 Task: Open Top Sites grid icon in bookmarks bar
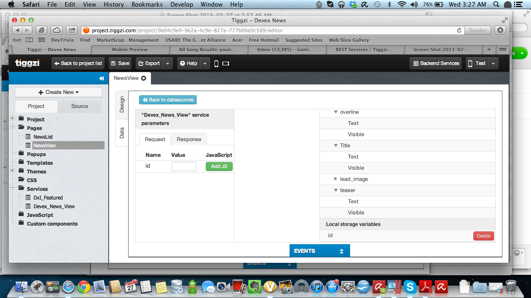41,40
